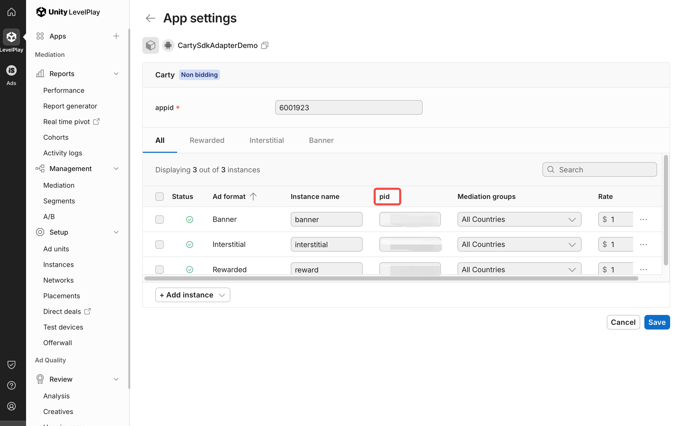Screen dimensions: 679x426
Task: Open the account profile icon
Action: pyautogui.click(x=11, y=406)
